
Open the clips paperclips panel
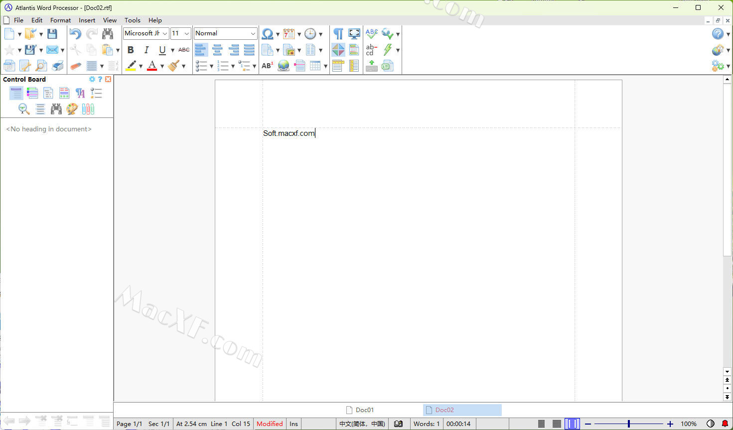(x=88, y=108)
